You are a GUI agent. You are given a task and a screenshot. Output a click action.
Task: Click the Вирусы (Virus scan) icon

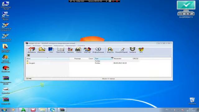(110, 50)
